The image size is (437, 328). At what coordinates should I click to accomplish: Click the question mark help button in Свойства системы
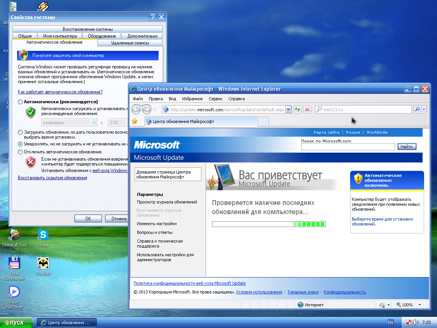click(x=152, y=17)
